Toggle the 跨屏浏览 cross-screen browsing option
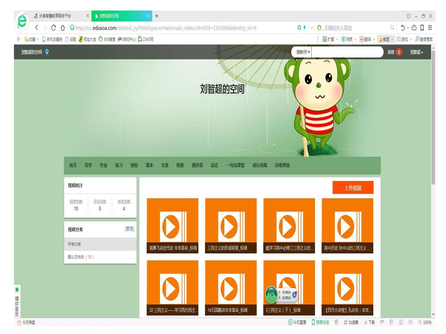Image resolution: width=446 pixels, height=334 pixels. click(x=320, y=322)
